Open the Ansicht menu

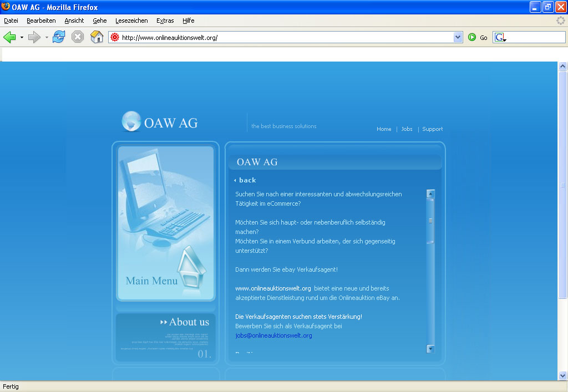pos(74,21)
